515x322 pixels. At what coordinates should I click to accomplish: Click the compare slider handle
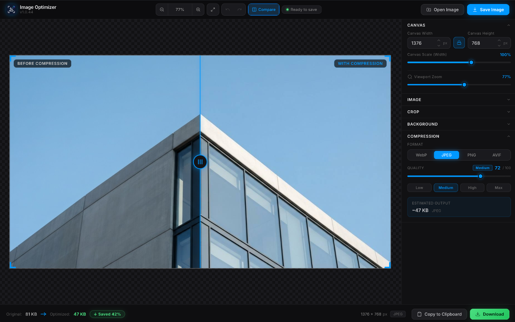coord(200,162)
